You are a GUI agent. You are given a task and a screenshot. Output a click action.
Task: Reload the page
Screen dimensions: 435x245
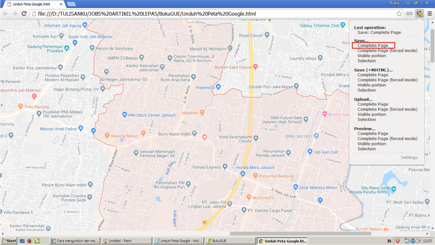(24, 14)
